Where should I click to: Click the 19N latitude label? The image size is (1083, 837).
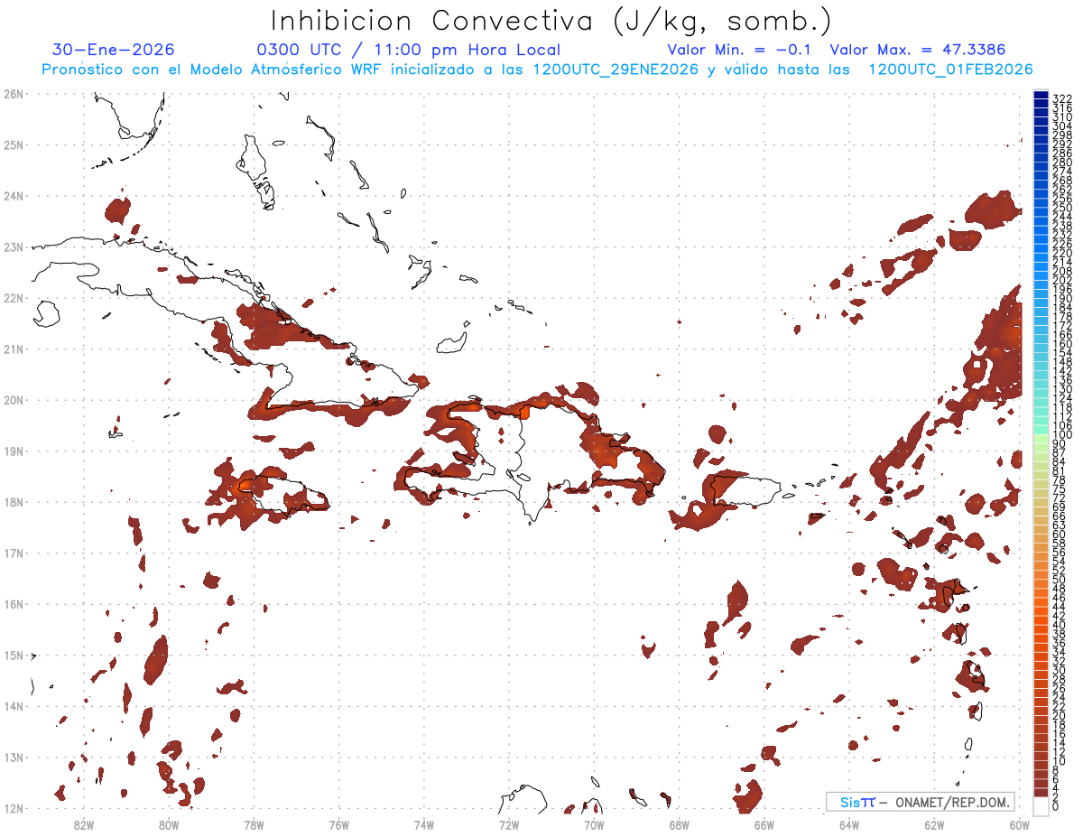coord(14,451)
